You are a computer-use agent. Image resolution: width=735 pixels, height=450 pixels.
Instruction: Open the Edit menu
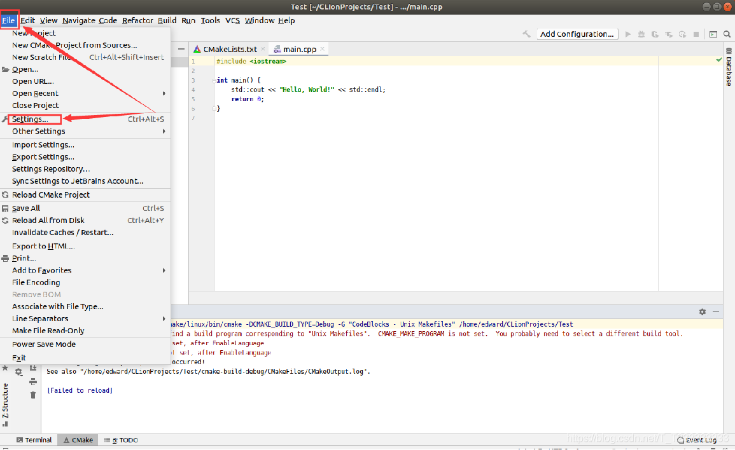click(x=27, y=20)
